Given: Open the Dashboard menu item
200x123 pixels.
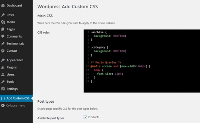Looking at the screenshot, I should pyautogui.click(x=16, y=6).
